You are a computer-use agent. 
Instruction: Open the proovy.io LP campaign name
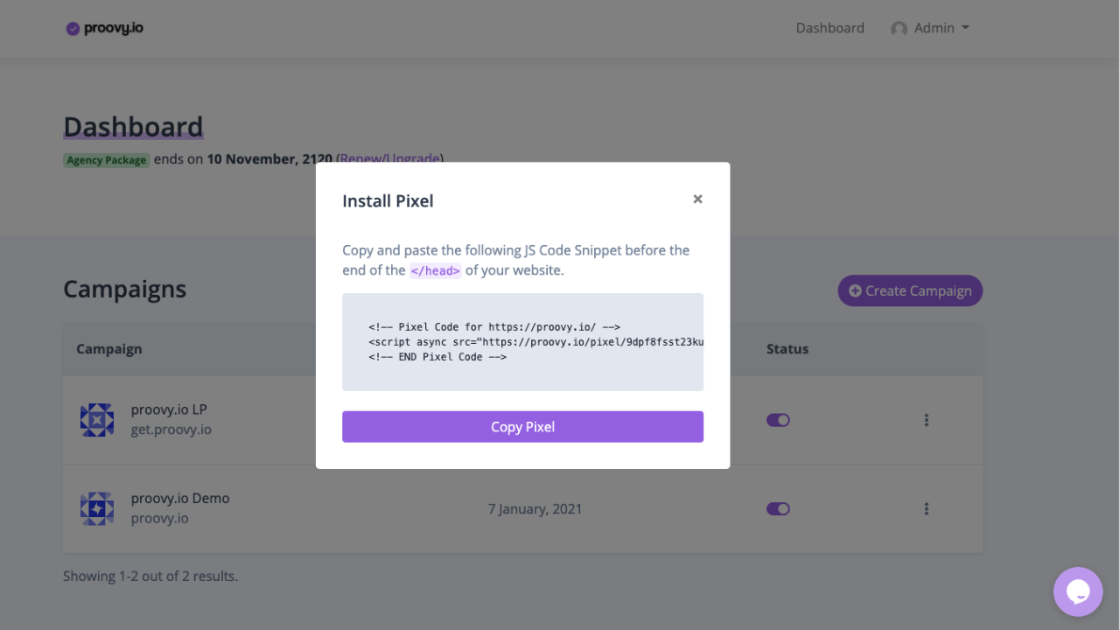coord(169,409)
